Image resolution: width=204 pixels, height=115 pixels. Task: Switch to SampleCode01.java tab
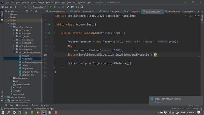tap(56, 11)
